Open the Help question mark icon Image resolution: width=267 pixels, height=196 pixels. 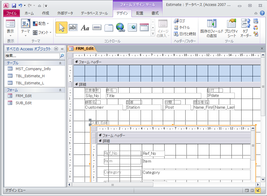tap(262, 13)
